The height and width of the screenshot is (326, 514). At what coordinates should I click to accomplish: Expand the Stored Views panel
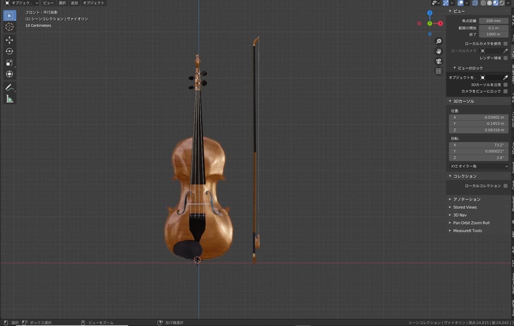tap(465, 207)
